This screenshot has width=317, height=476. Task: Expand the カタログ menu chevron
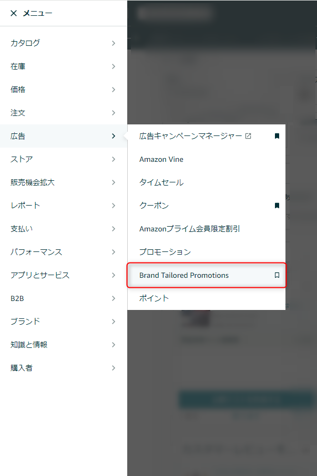click(x=114, y=43)
